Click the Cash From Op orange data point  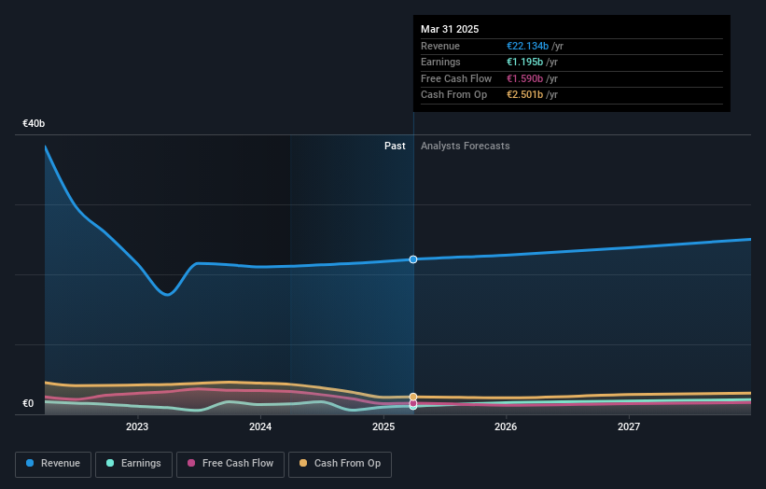[x=413, y=397]
